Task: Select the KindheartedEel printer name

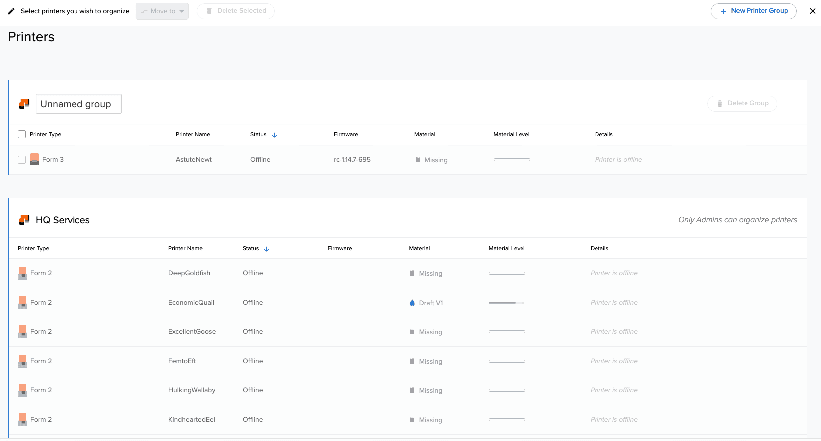Action: [192, 419]
